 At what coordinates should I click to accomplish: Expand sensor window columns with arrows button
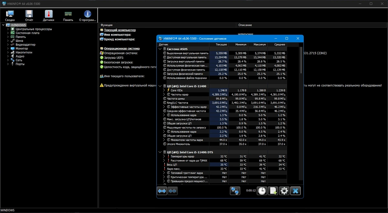[162, 191]
